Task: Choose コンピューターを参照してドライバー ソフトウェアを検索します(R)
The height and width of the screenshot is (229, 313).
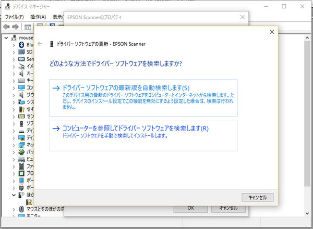Action: pyautogui.click(x=143, y=135)
